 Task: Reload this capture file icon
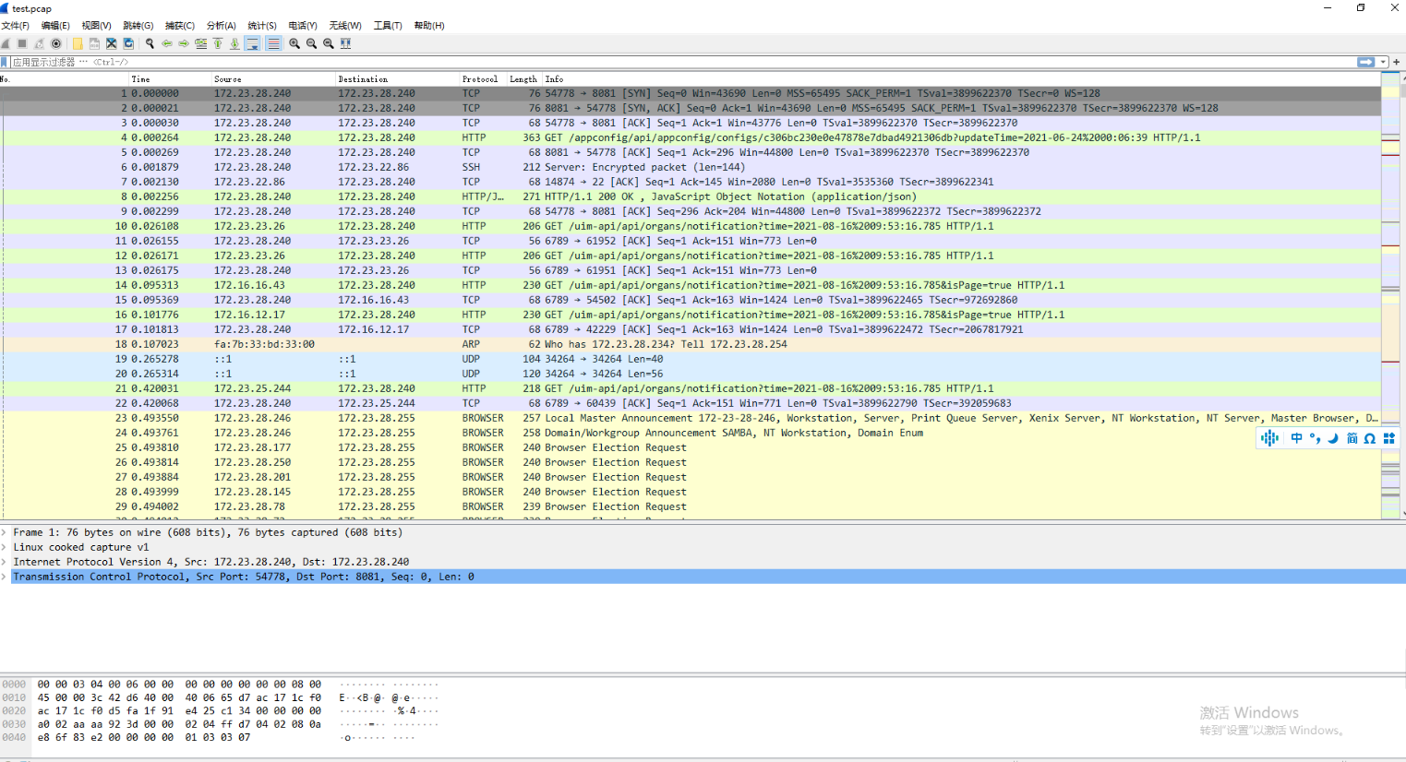tap(128, 43)
